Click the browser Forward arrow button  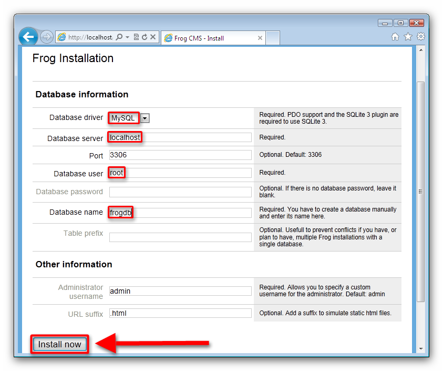[x=46, y=37]
